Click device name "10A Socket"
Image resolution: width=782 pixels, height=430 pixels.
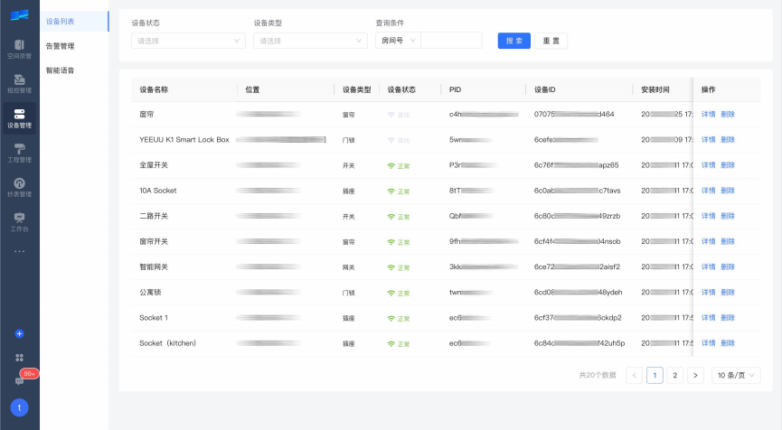[157, 191]
